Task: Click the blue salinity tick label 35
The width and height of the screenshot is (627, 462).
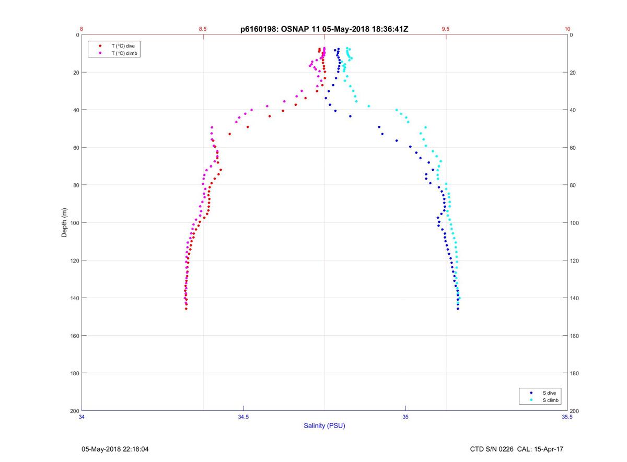Action: click(x=405, y=417)
